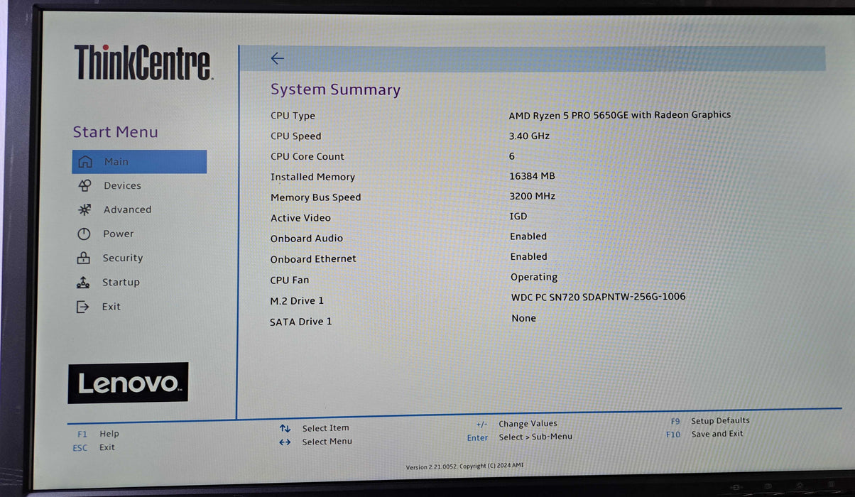Select the CPU Fan label
The height and width of the screenshot is (497, 855).
(x=289, y=280)
